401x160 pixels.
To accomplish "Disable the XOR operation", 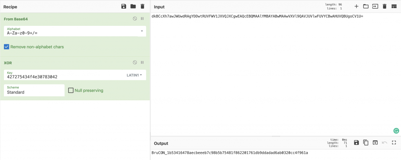I will point(135,62).
